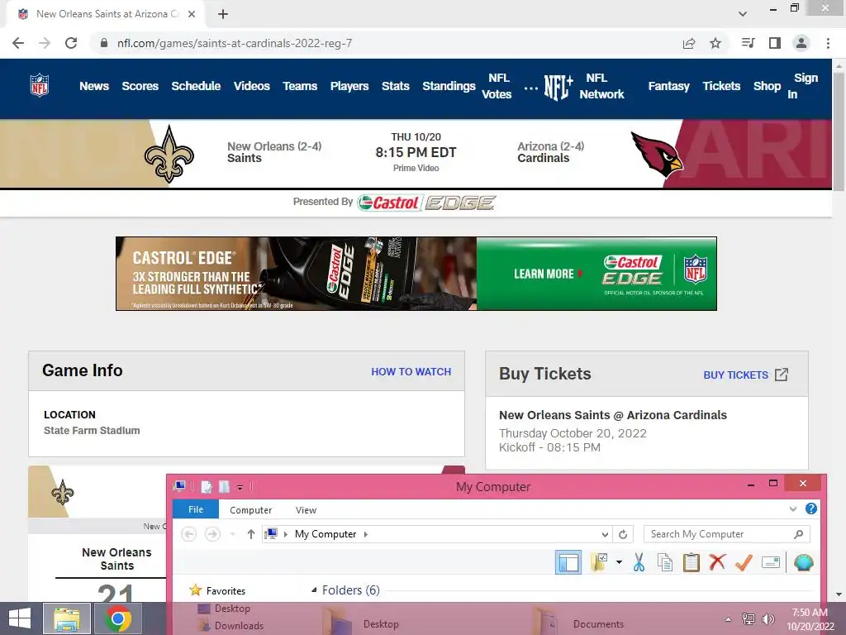Open Chrome three-dot menu
Image resolution: width=846 pixels, height=635 pixels.
pos(828,43)
